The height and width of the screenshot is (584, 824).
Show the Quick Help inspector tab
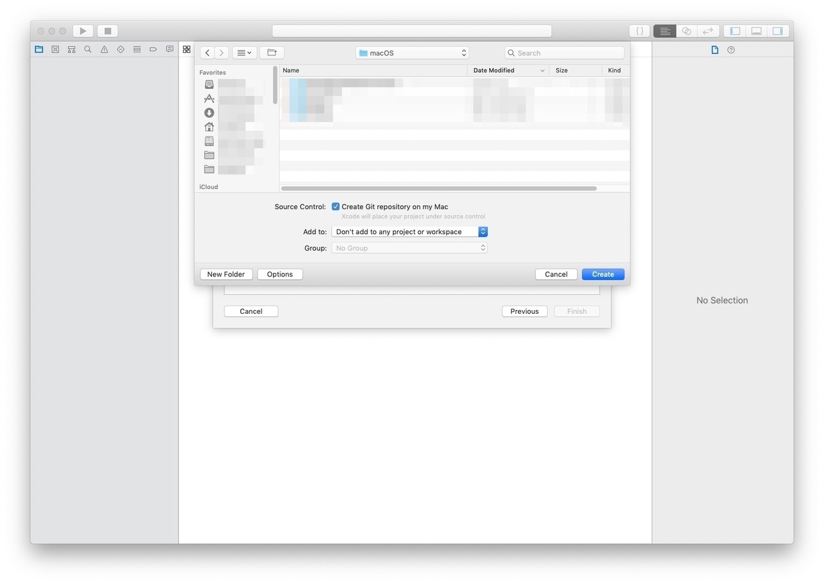[x=731, y=50]
